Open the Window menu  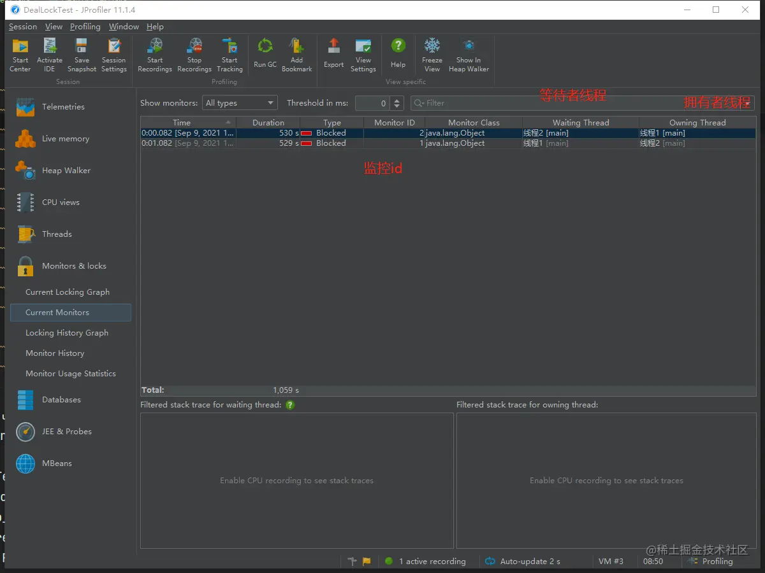pyautogui.click(x=124, y=27)
